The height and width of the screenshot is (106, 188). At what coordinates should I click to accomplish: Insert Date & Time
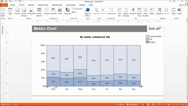click(x=139, y=12)
